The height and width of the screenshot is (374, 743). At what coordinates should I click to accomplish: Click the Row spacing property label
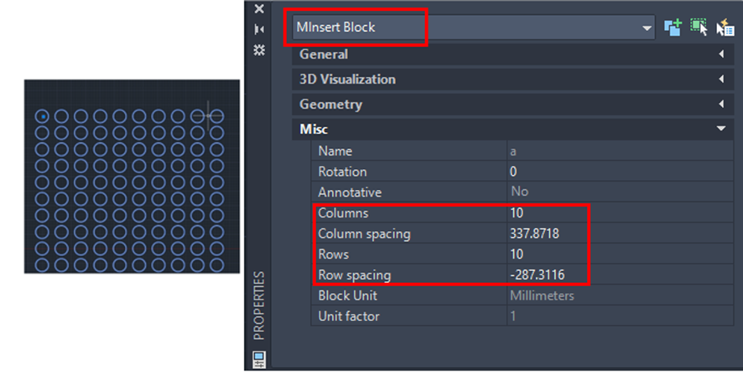coord(355,275)
